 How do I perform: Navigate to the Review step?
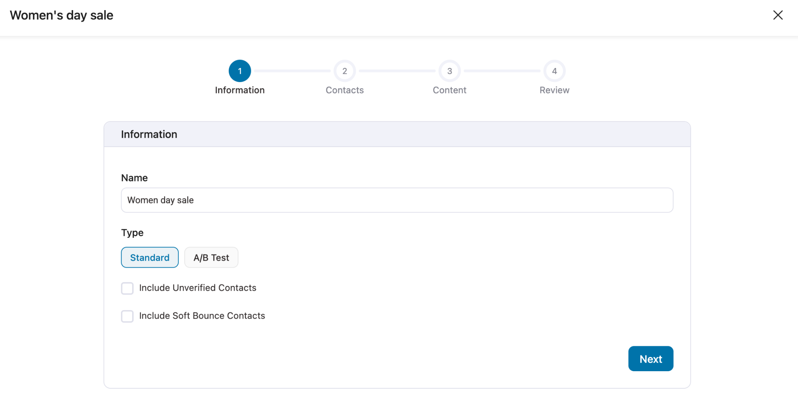click(x=554, y=71)
